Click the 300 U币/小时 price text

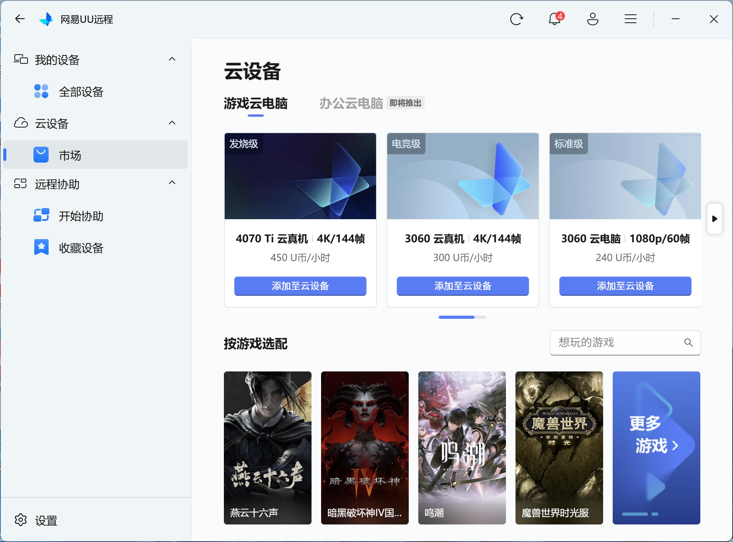click(x=463, y=258)
